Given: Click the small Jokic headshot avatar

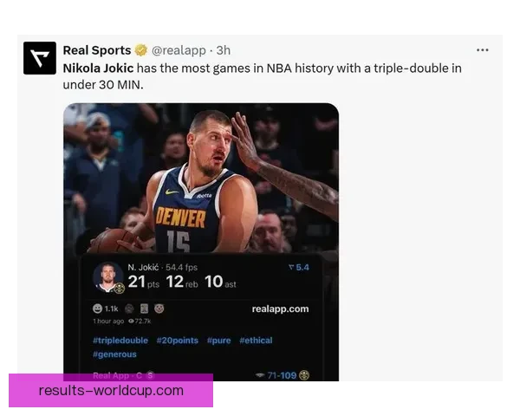Looking at the screenshot, I should 107,277.
